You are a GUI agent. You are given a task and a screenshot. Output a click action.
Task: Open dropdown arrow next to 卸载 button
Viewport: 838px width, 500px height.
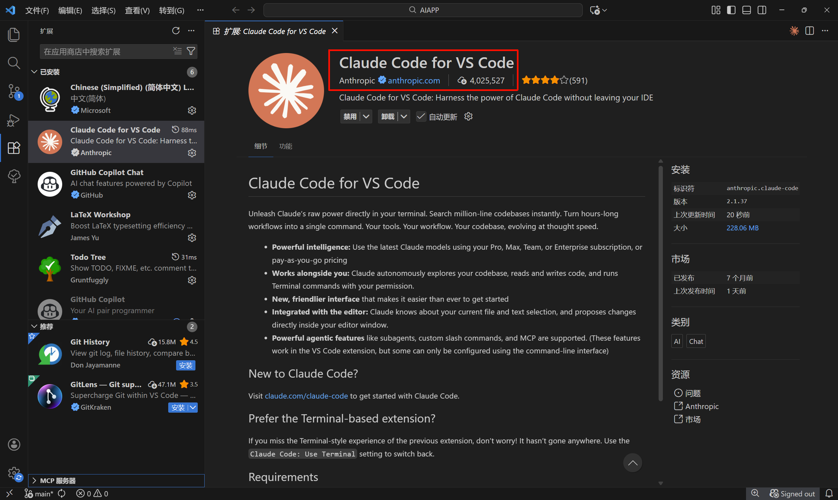point(404,116)
